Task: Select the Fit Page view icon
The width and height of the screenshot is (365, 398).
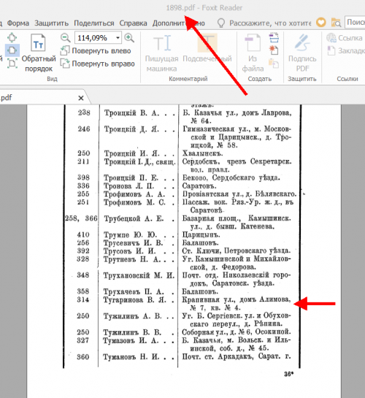Action: [x=12, y=37]
